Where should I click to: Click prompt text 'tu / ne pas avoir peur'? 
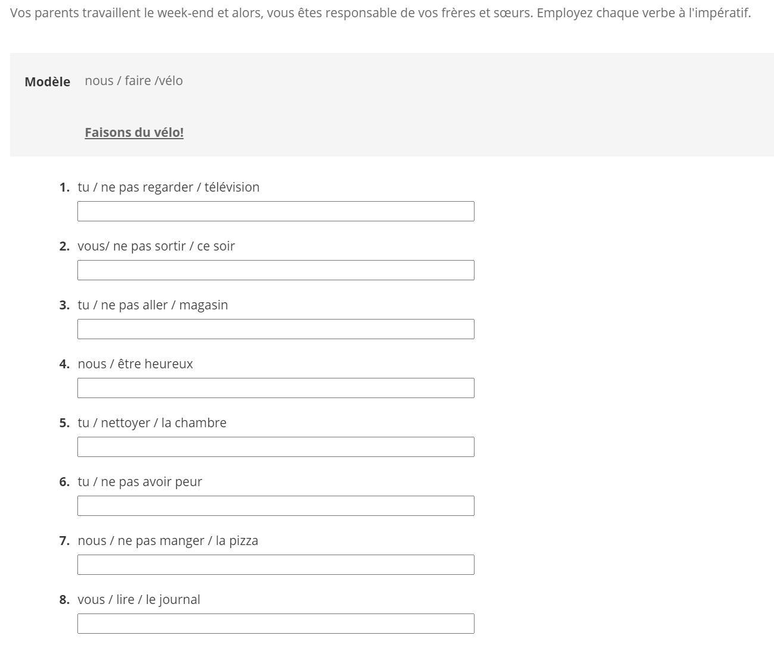point(140,481)
